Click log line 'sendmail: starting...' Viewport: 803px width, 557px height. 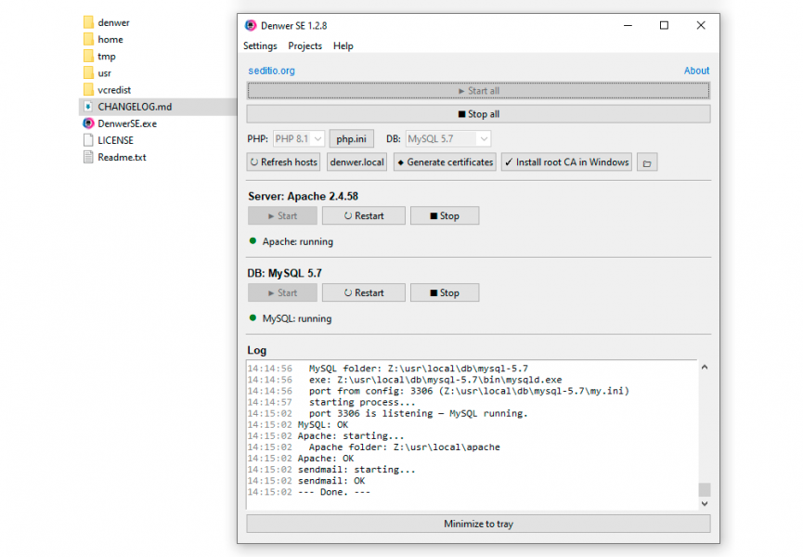[356, 470]
